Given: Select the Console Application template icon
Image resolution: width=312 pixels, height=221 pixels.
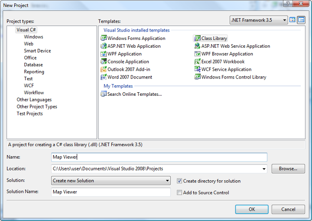Looking at the screenshot, I should (x=104, y=61).
